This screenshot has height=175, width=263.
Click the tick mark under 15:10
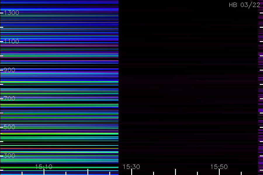click(x=44, y=172)
